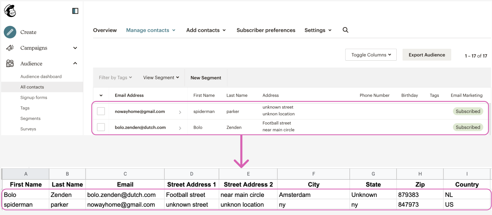Expand the Campaigns sidebar section
Screen dimensions: 492x215
75,48
